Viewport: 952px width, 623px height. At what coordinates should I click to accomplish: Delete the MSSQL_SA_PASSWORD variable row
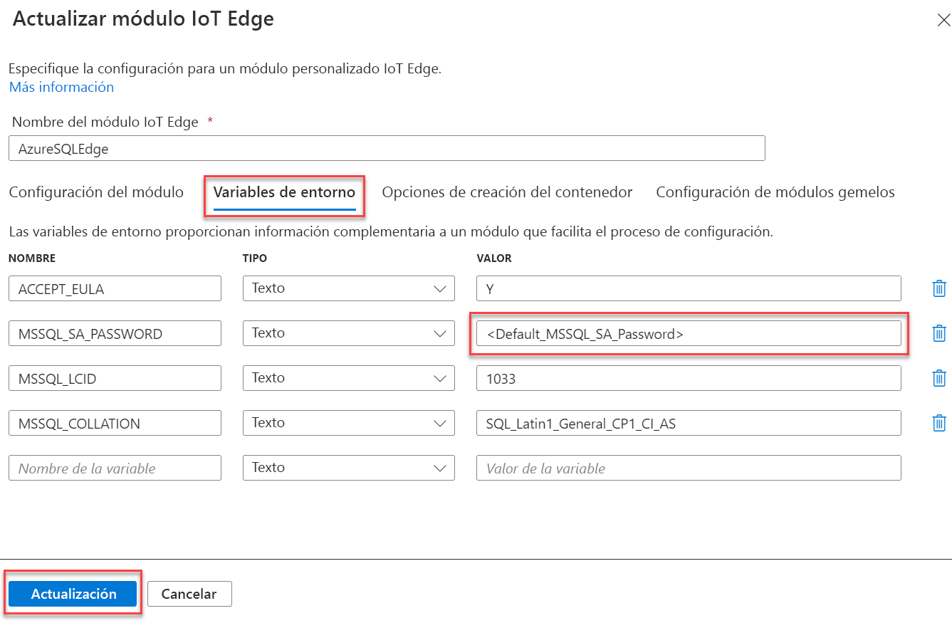coord(939,333)
